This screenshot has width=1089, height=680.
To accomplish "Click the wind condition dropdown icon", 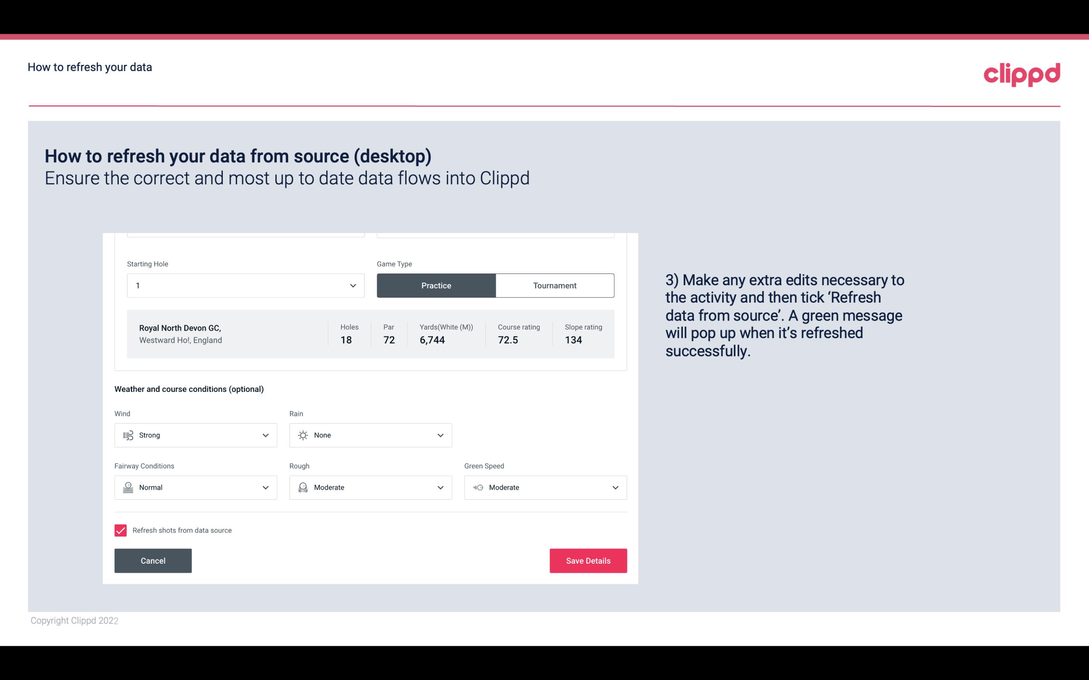I will (265, 435).
